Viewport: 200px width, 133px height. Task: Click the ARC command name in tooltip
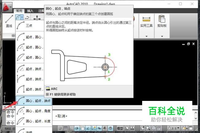tap(54, 89)
